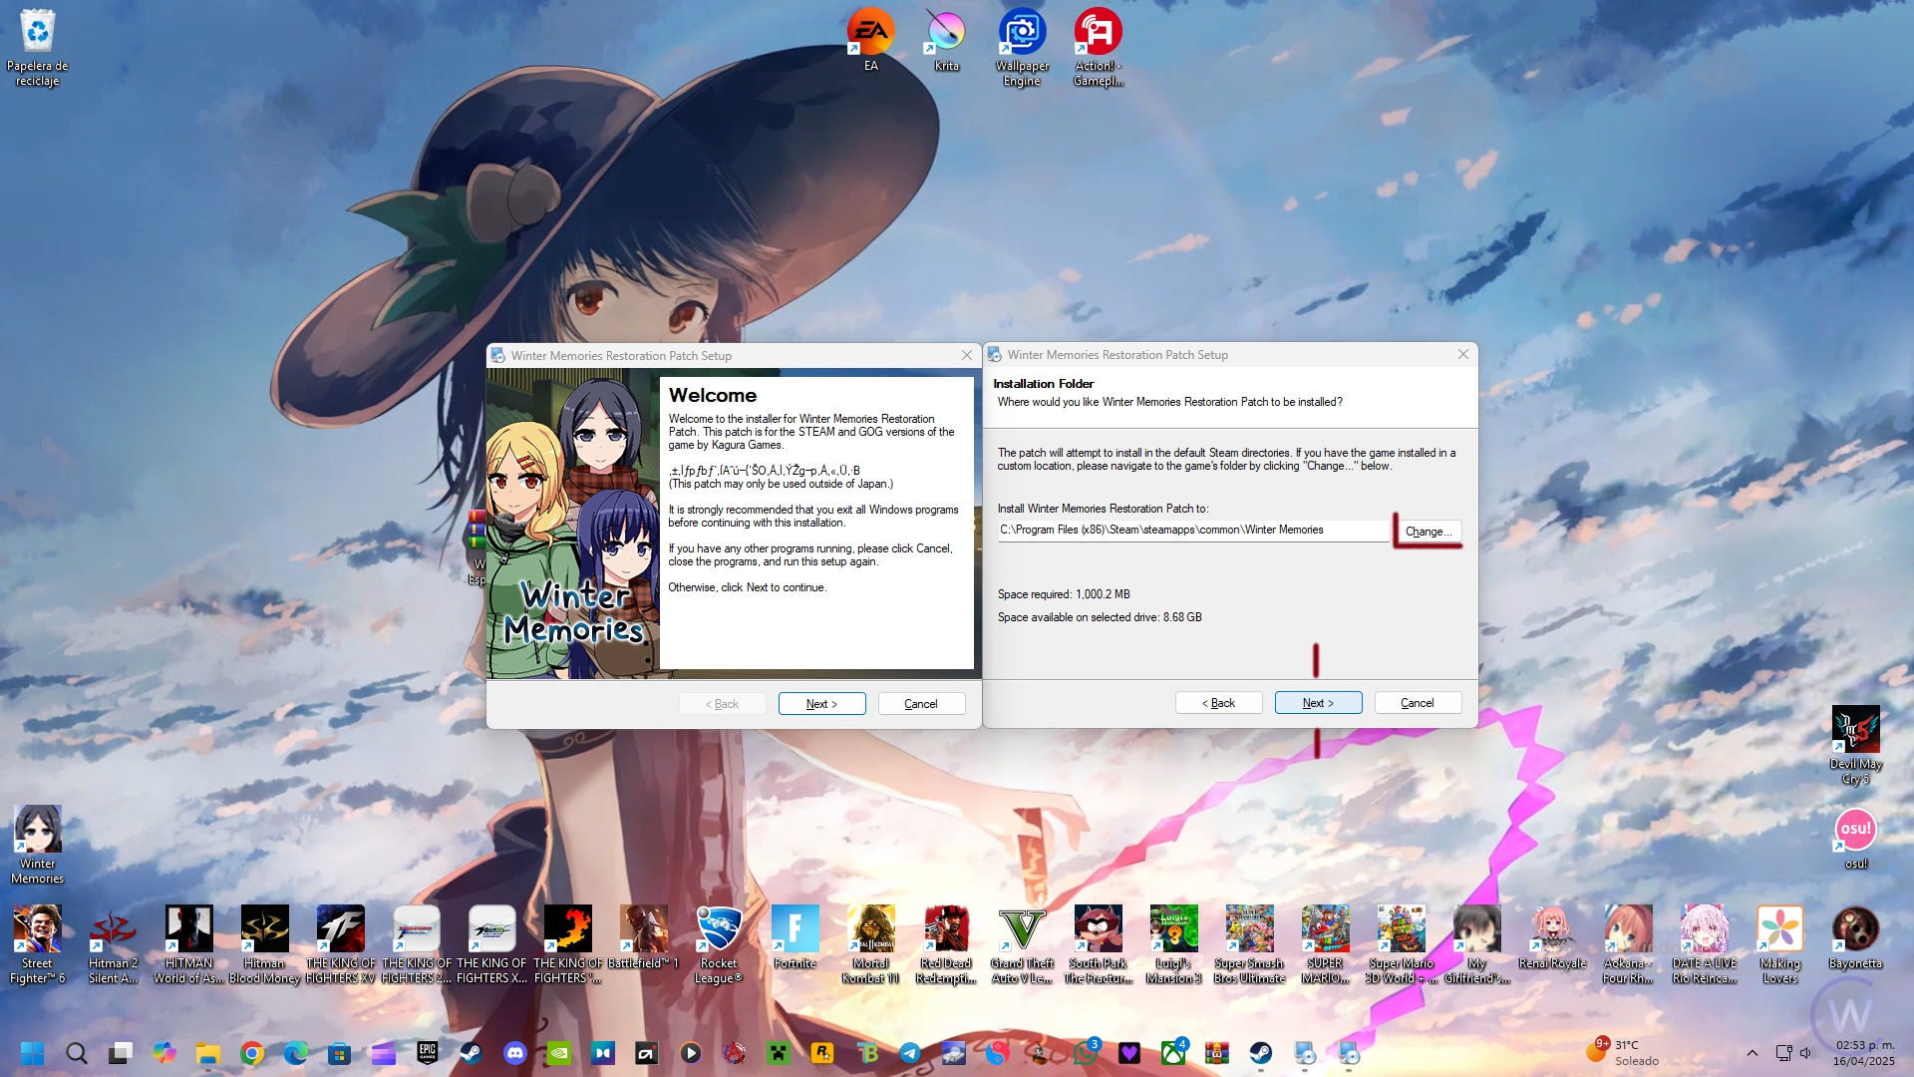
Task: Click Back in the Installation Folder dialog
Action: pos(1218,703)
